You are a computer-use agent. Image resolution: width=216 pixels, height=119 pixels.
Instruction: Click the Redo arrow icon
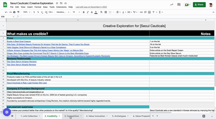pos(10,12)
